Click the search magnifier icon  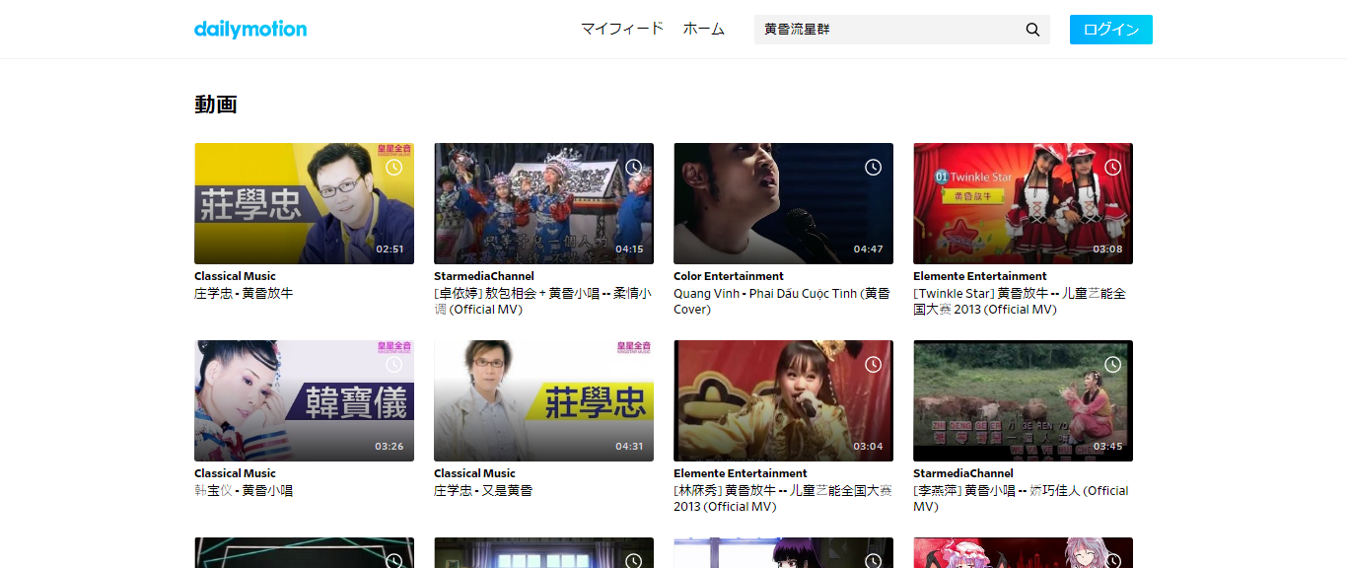1032,30
